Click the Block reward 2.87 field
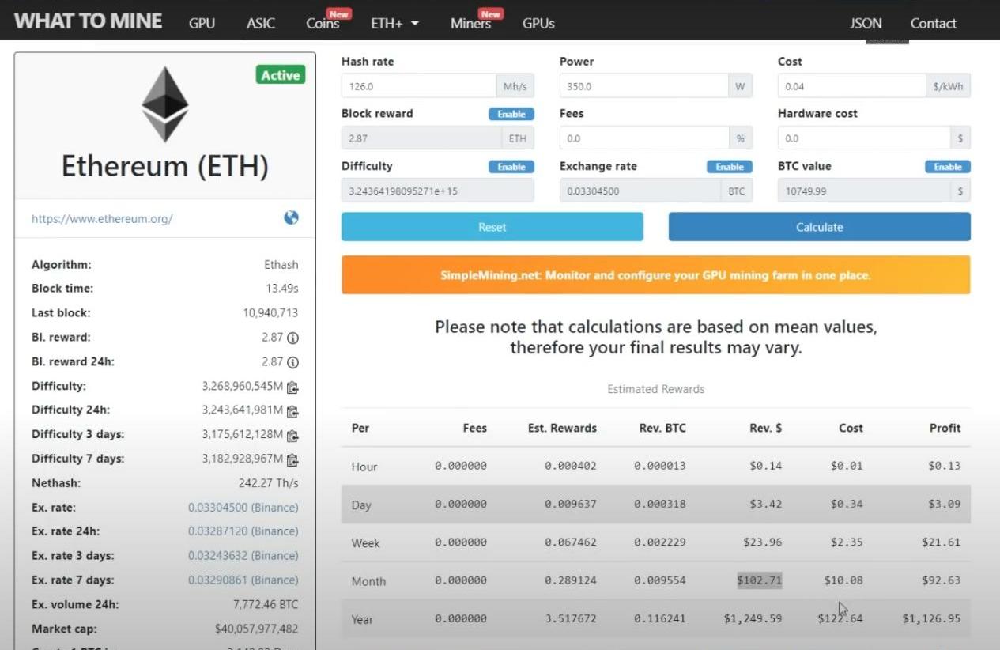 [x=421, y=138]
